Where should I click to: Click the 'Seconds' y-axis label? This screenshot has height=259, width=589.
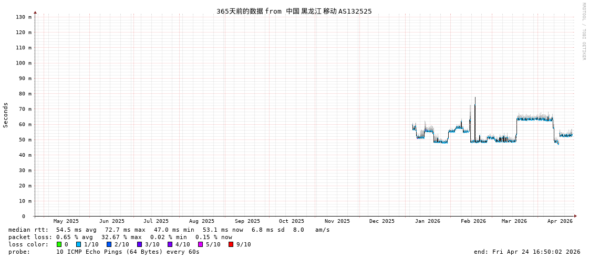pos(6,115)
